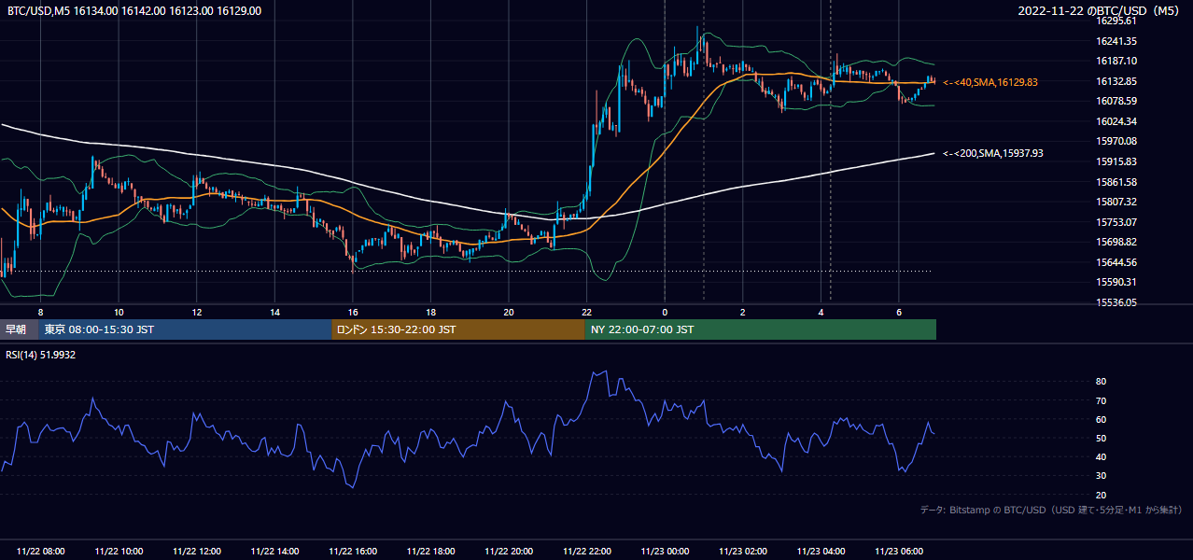Click the 東京 08:00-15:30 JST session bar
The height and width of the screenshot is (560, 1193).
pyautogui.click(x=185, y=329)
